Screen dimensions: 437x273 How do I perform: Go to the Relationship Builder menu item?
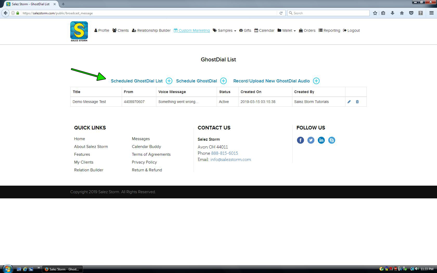coord(151,30)
